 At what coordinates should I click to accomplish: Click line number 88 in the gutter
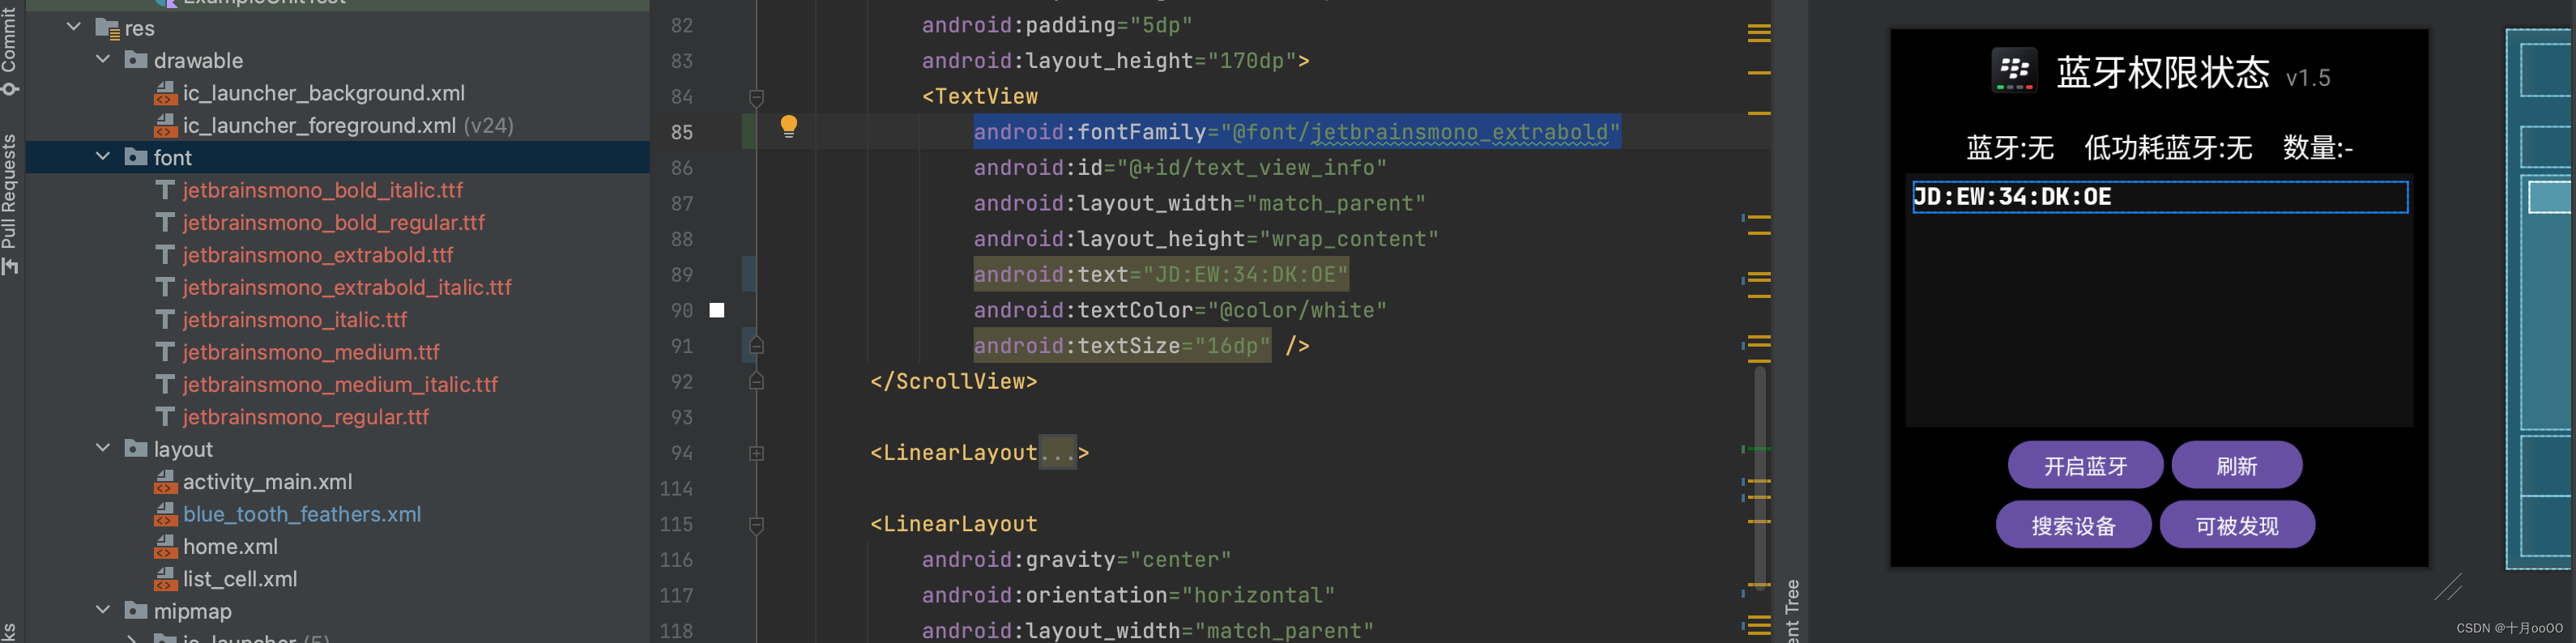click(681, 239)
